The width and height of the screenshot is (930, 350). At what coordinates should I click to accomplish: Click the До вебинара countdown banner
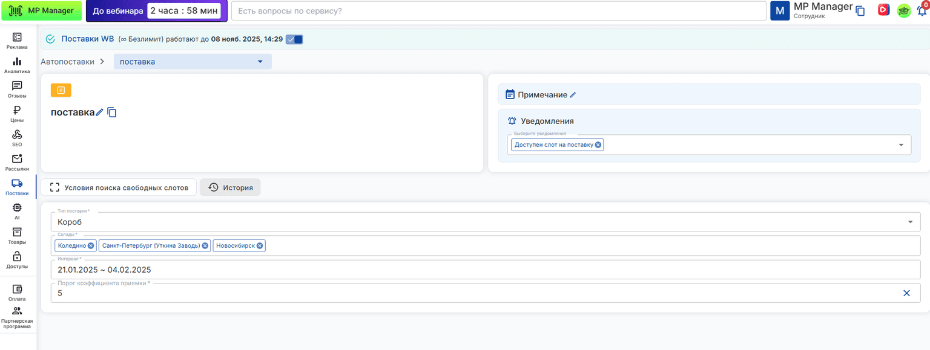pyautogui.click(x=157, y=11)
